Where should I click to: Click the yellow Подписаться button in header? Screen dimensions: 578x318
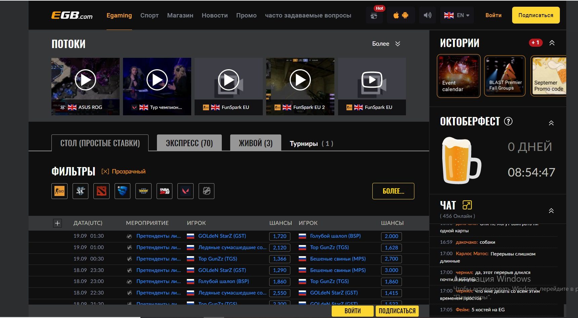[536, 15]
